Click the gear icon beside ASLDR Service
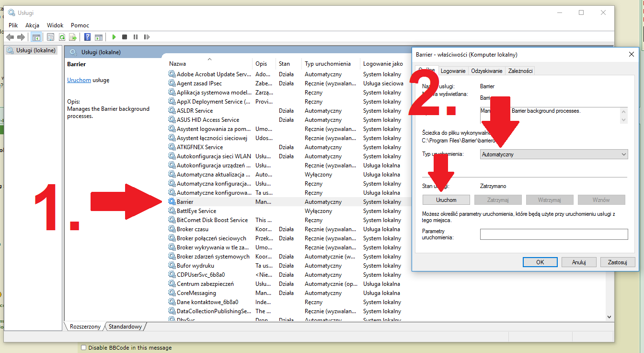Image resolution: width=644 pixels, height=353 pixels. tap(172, 111)
